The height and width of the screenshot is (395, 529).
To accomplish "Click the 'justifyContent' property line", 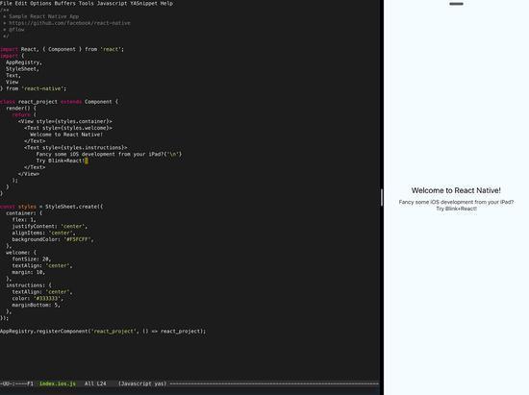I will [50, 227].
